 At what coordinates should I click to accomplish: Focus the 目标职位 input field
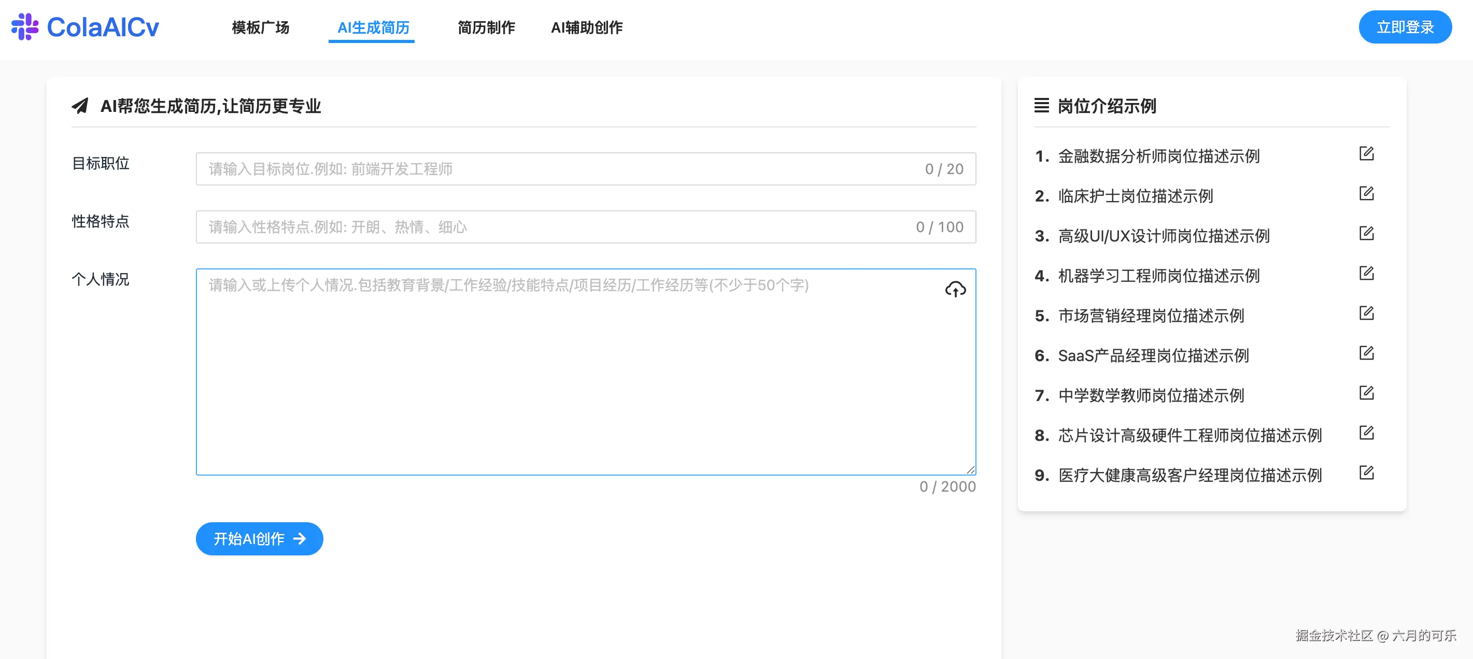click(x=560, y=169)
